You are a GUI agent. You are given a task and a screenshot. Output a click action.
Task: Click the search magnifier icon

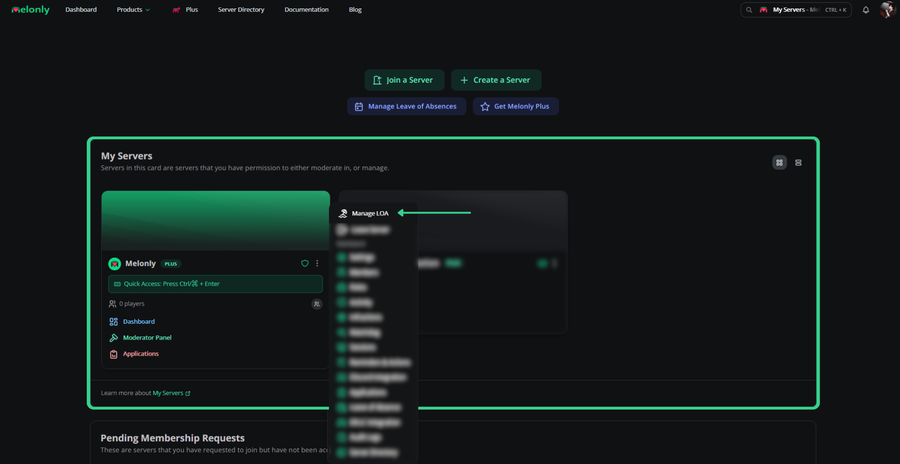pyautogui.click(x=749, y=10)
